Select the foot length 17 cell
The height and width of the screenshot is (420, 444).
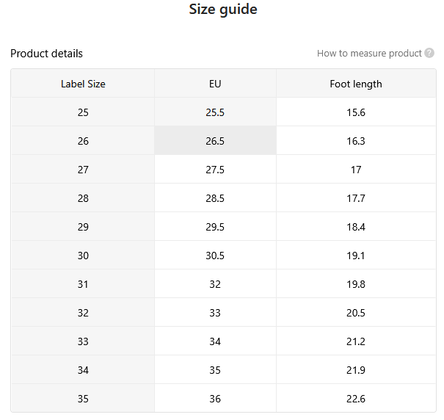356,170
